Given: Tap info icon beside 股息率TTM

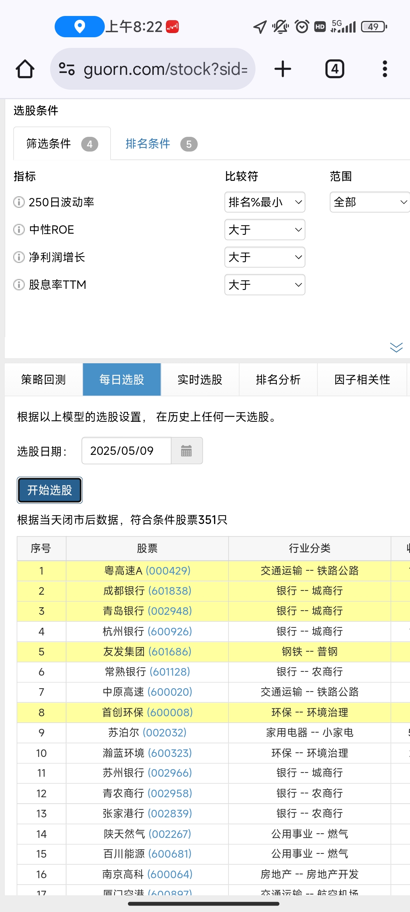Looking at the screenshot, I should click(x=19, y=285).
